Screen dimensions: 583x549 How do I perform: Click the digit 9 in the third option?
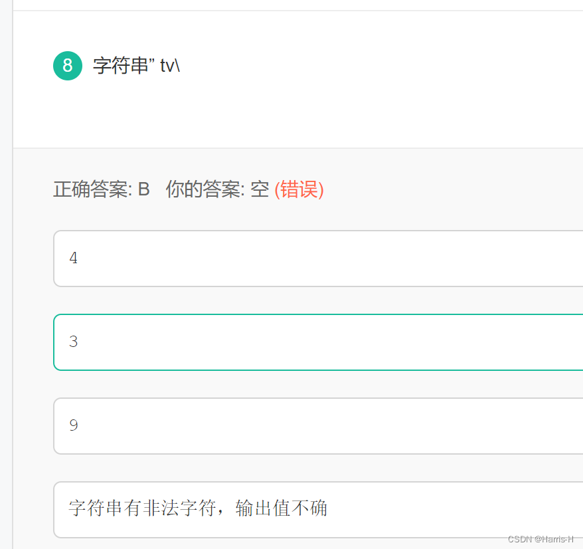pos(74,426)
